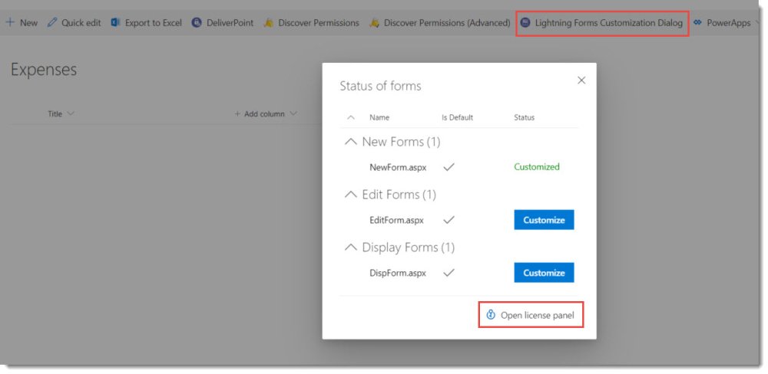Collapse the Display Forms (1) group
Viewport: 768px width, 374px height.
tap(351, 248)
